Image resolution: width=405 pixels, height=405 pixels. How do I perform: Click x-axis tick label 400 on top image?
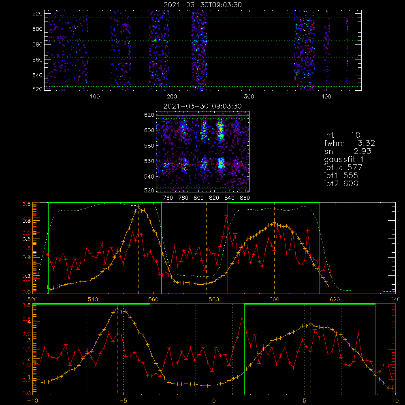click(326, 97)
